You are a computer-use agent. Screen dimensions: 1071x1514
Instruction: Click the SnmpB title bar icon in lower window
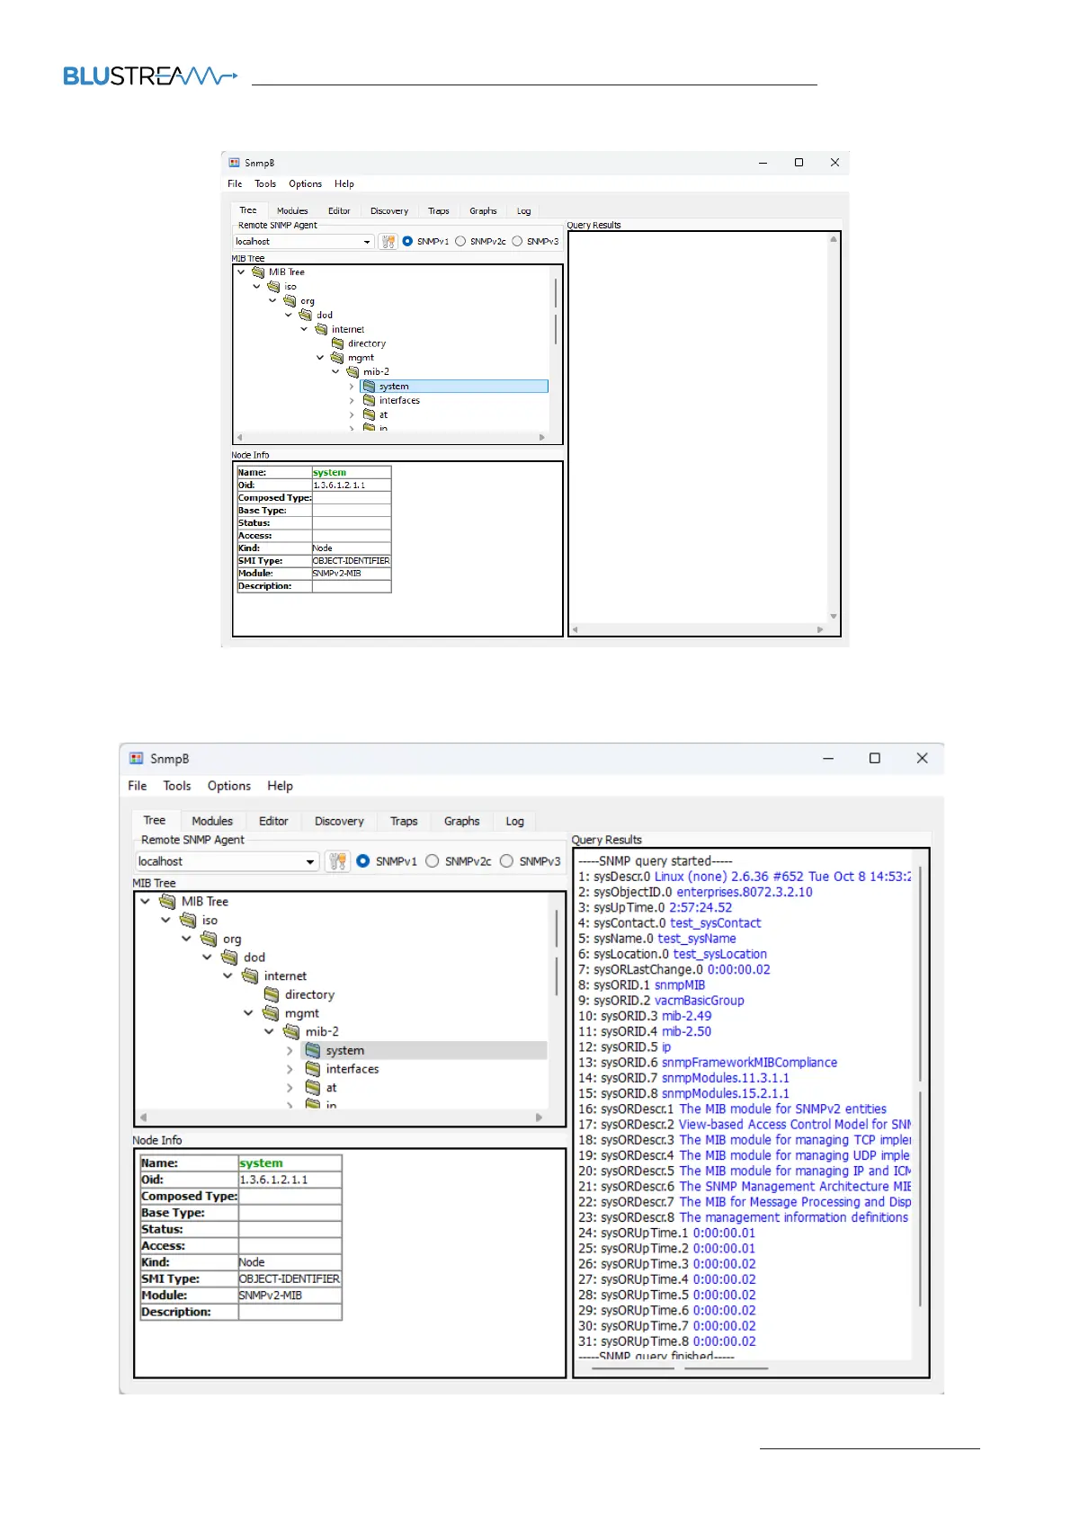pyautogui.click(x=137, y=759)
